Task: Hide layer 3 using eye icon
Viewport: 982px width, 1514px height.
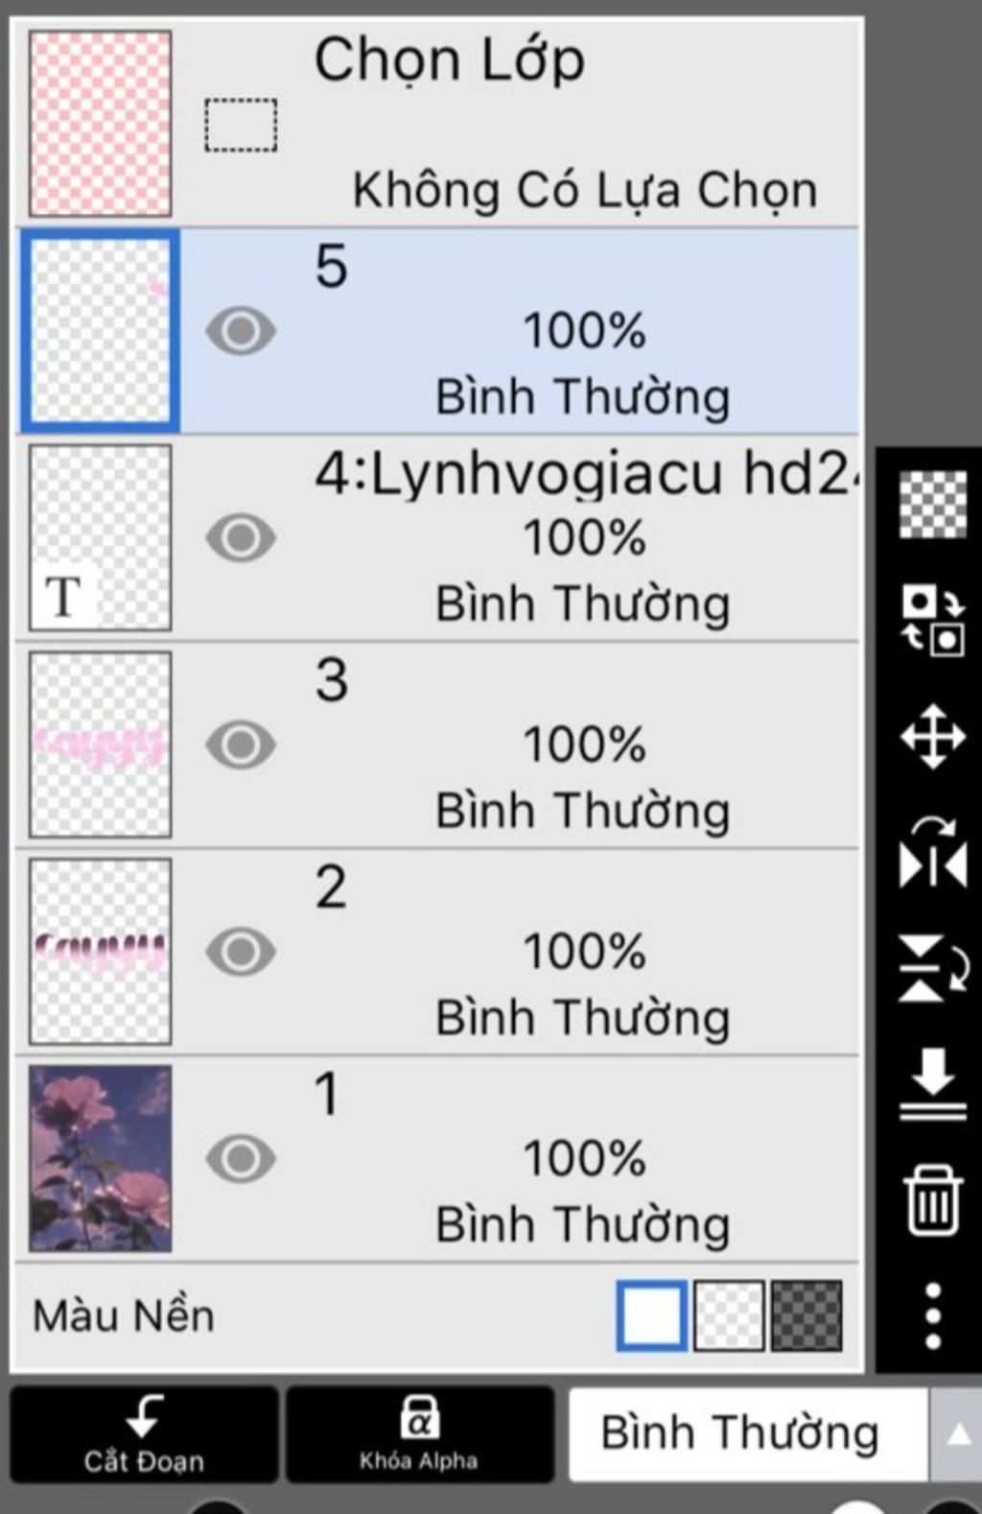Action: coord(241,745)
